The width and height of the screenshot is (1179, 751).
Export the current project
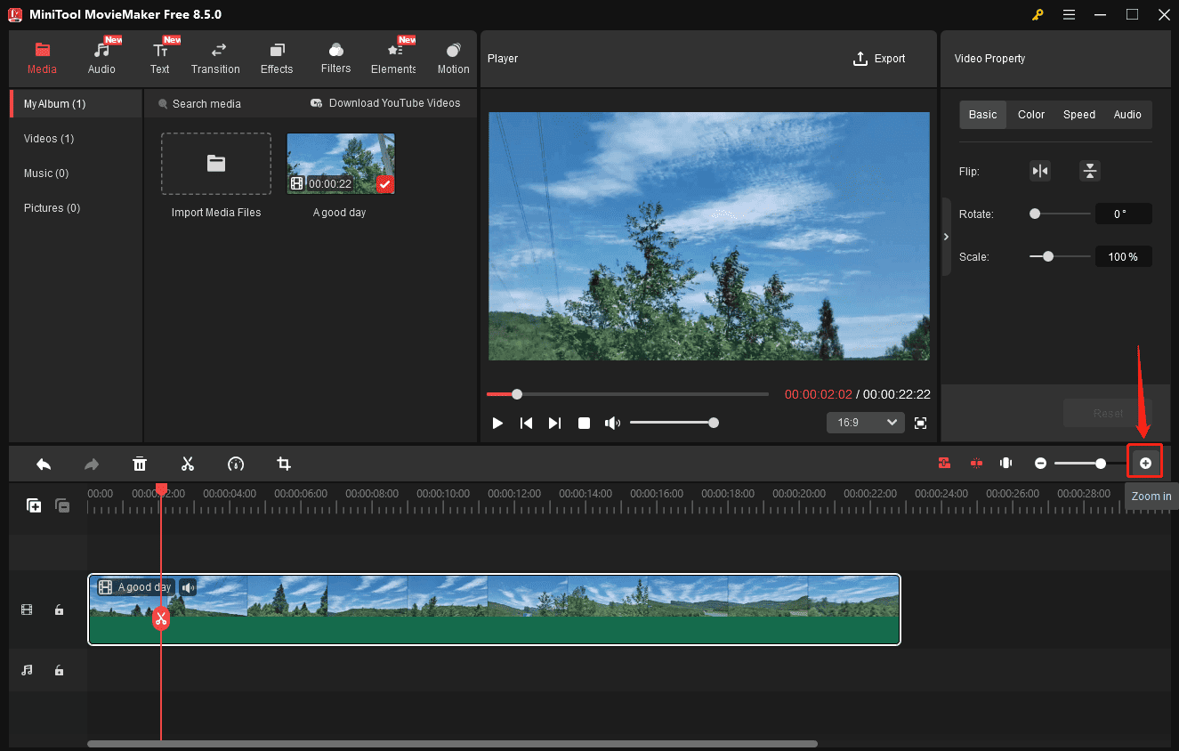pyautogui.click(x=879, y=59)
